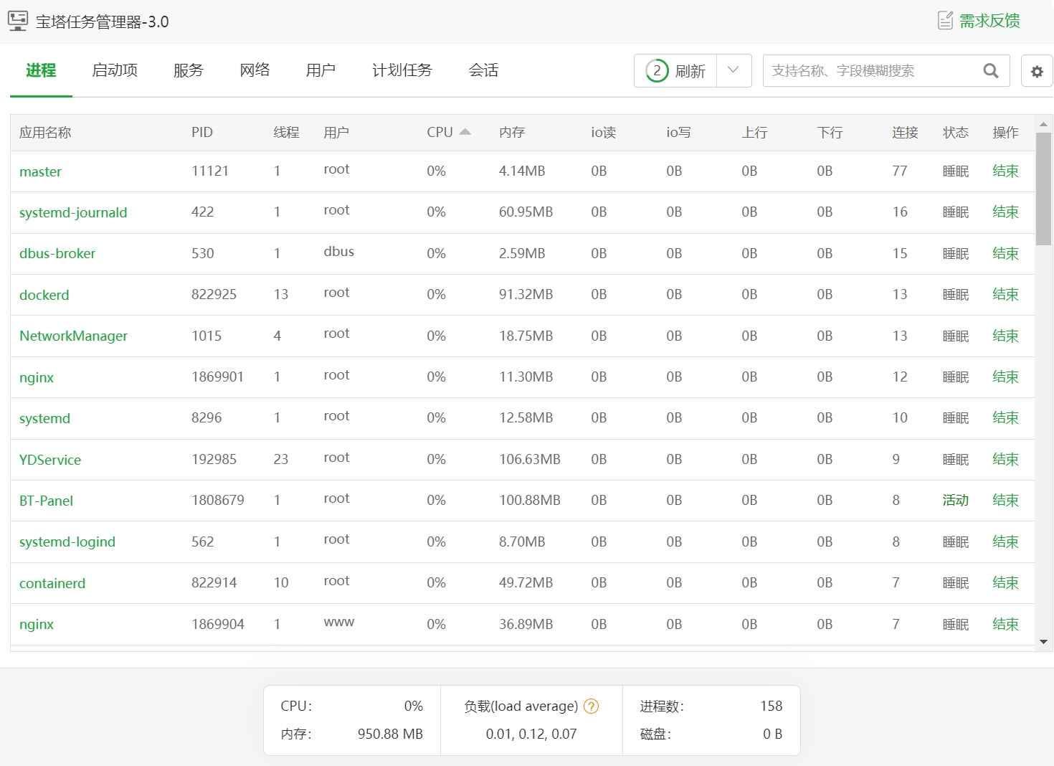End the dockerd process with 结束

pos(1005,295)
